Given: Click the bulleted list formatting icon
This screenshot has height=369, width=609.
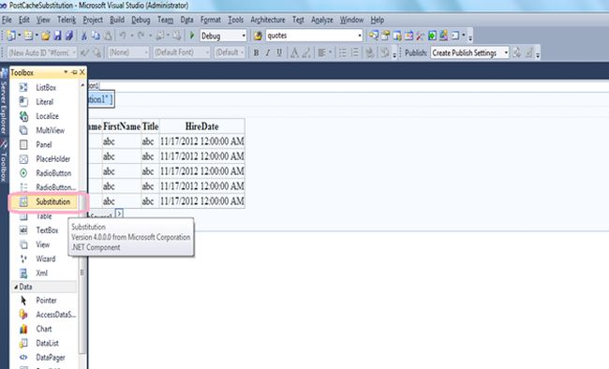Looking at the screenshot, I should [x=343, y=52].
